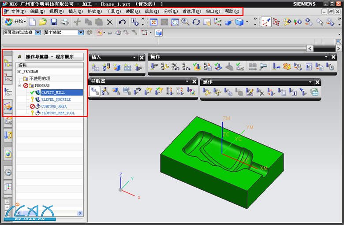Screen dimensions: 344x225
Task: Select the FLOWCUT_REF_TOOL operation
Action: point(58,113)
